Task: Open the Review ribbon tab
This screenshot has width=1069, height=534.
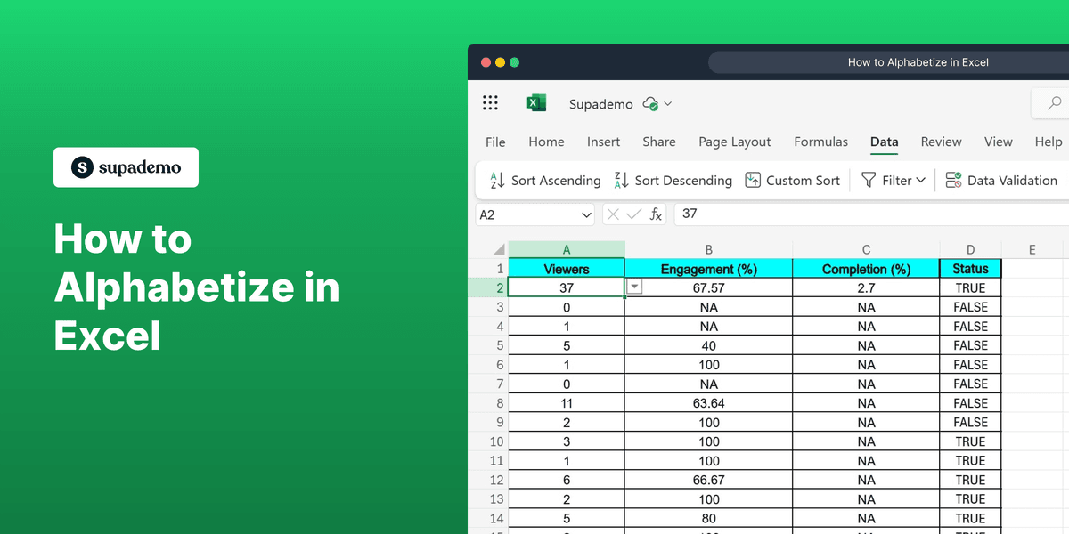Action: [x=941, y=142]
